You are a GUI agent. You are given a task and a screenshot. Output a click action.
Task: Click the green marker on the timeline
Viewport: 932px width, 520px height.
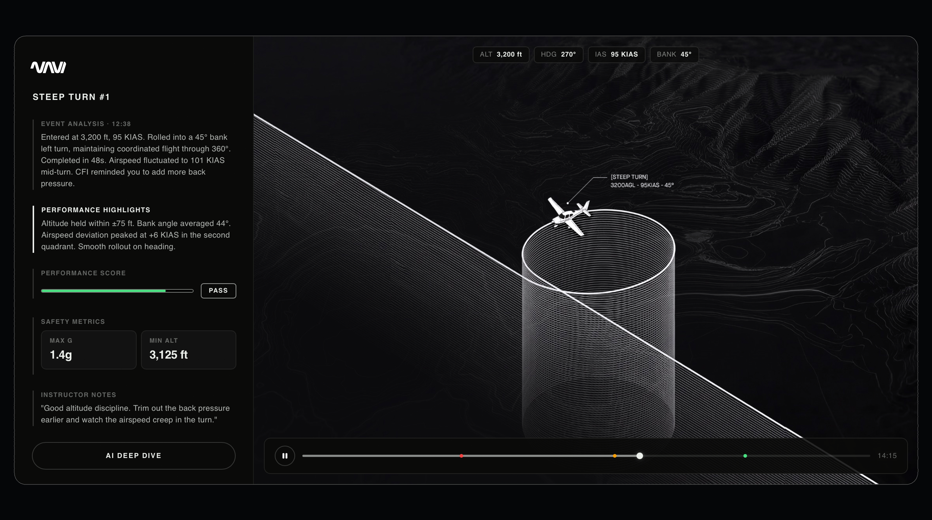[x=745, y=456]
